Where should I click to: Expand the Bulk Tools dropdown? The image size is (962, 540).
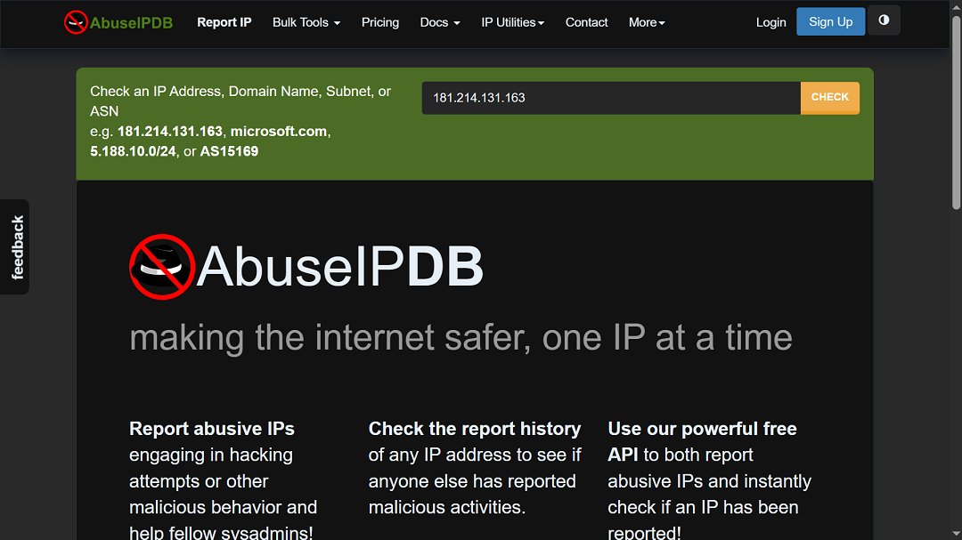point(306,22)
